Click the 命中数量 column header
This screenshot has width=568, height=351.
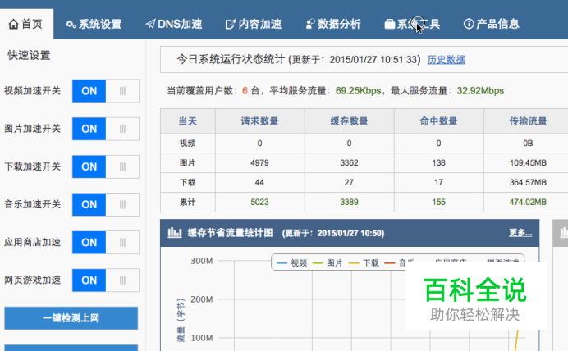tap(438, 121)
